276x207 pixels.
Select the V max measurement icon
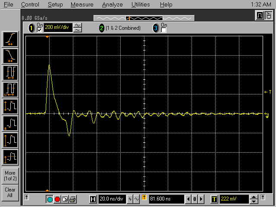click(x=10, y=140)
